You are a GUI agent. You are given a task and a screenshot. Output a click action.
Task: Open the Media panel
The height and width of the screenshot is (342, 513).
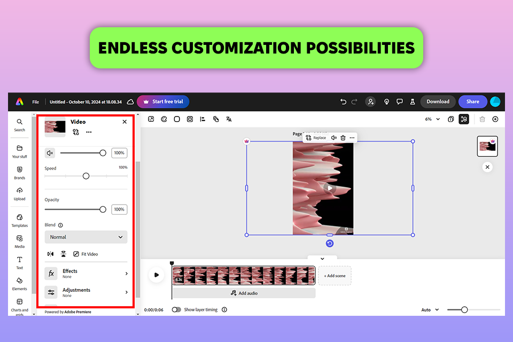coord(20,242)
